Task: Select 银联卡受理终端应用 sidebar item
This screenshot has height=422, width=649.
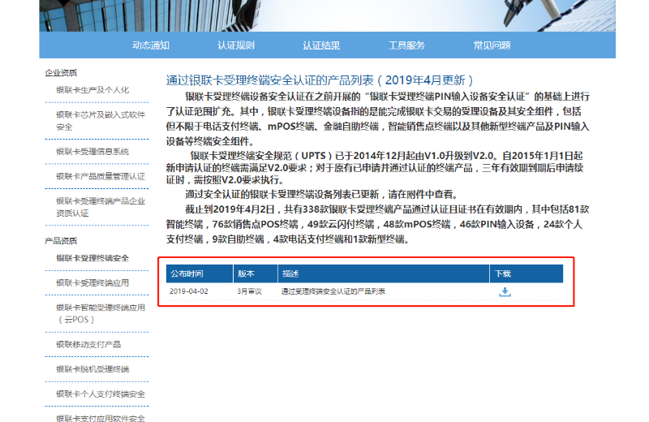Action: pos(92,283)
